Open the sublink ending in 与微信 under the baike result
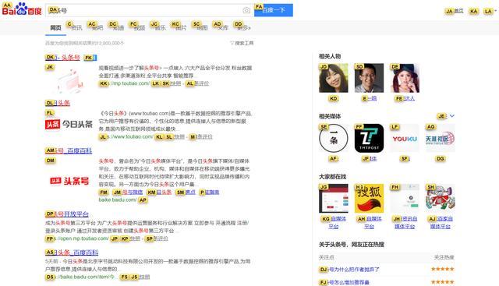 [x=128, y=192]
